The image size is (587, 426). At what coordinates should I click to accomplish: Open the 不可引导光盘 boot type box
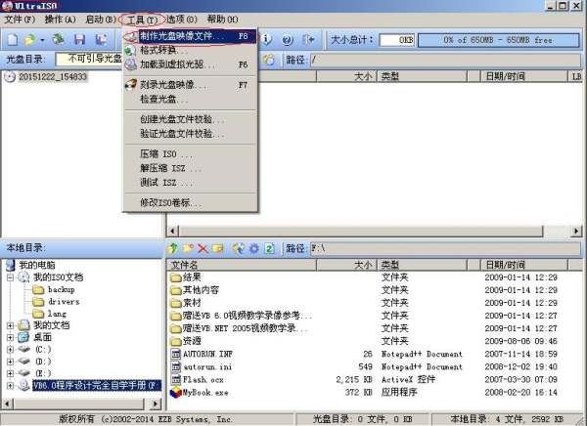(89, 59)
